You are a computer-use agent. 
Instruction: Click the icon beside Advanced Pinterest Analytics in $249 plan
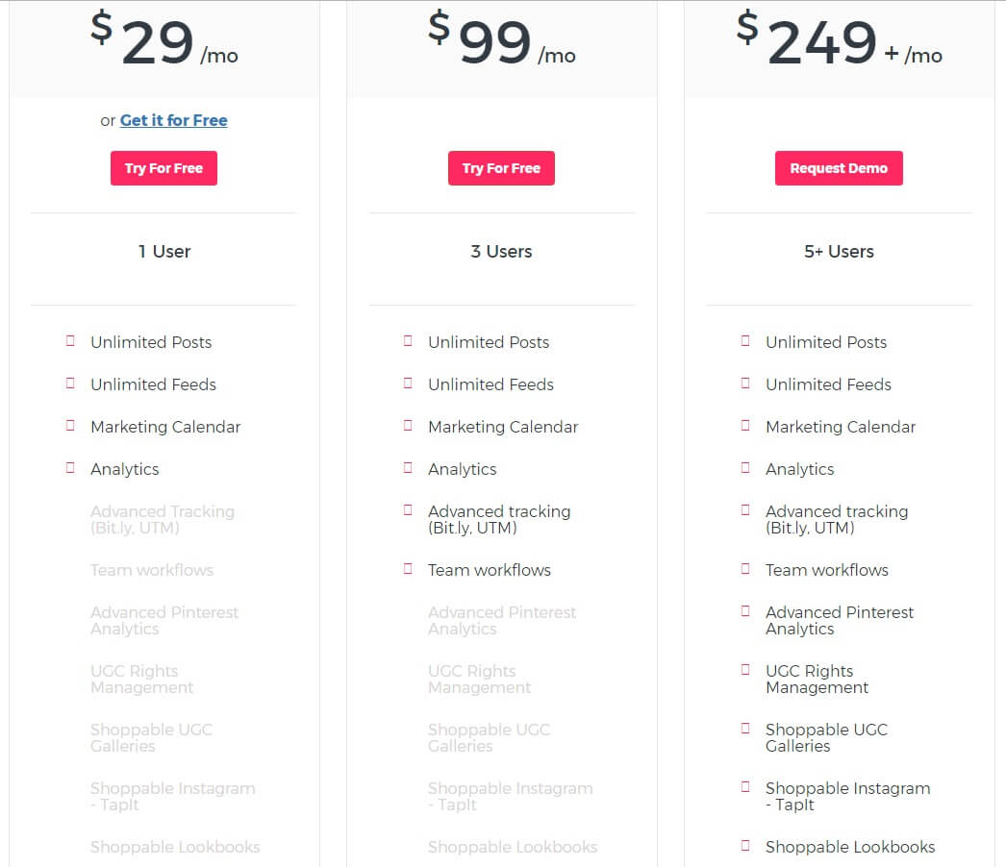[745, 611]
